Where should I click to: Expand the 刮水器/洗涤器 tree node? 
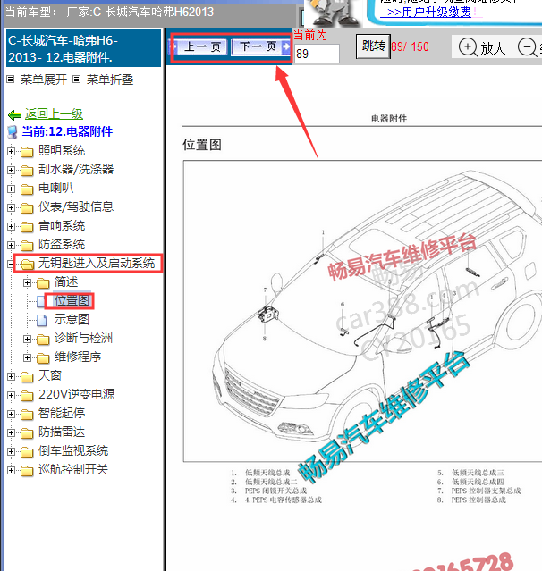pyautogui.click(x=12, y=170)
